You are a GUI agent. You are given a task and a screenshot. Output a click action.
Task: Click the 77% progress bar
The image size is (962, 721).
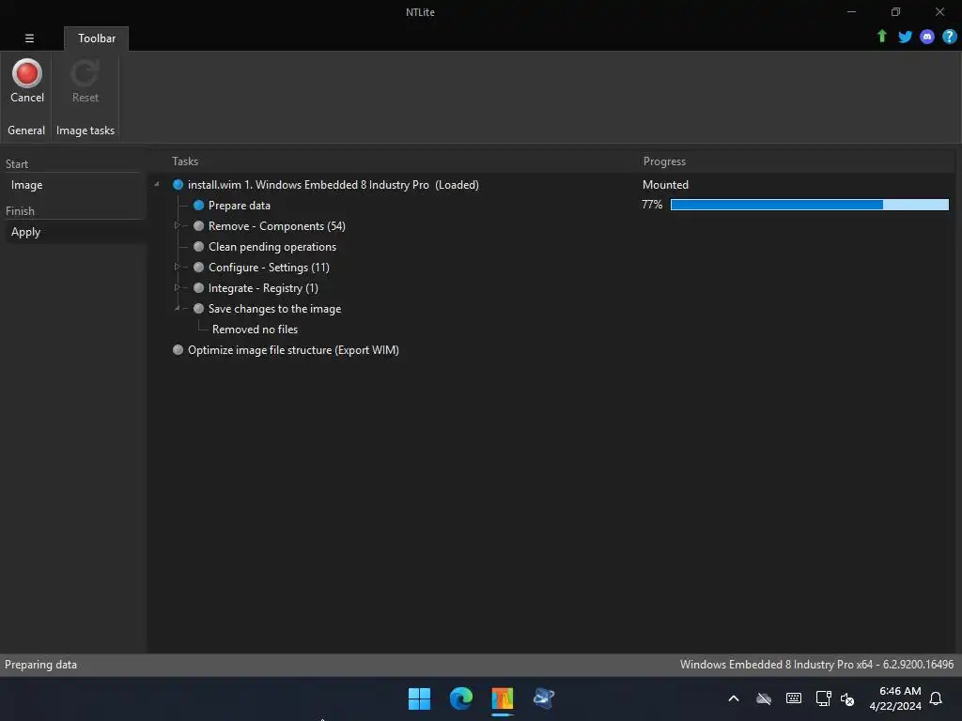click(809, 205)
